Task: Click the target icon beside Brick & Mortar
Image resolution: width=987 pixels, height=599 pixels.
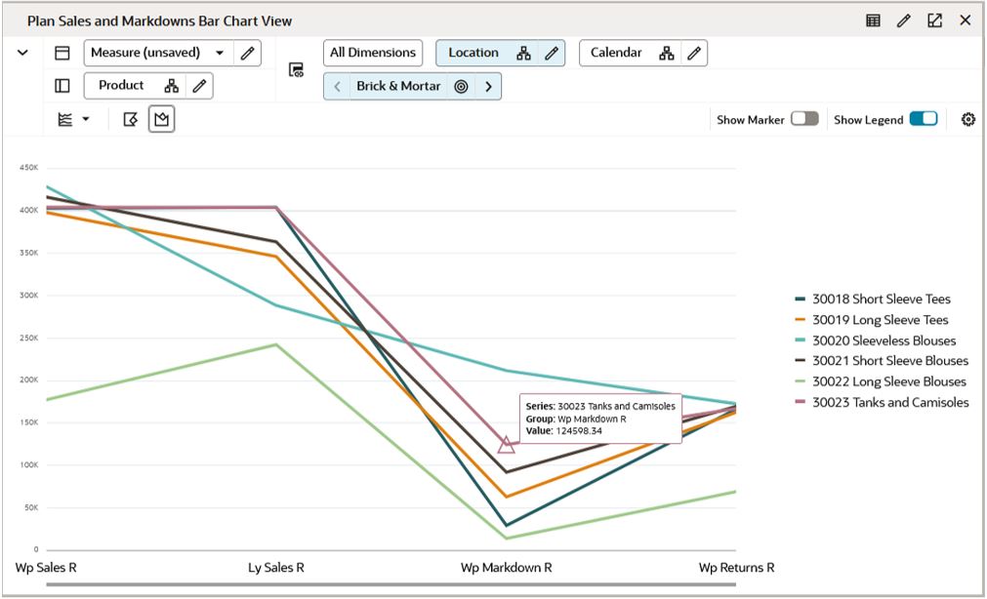Action: (x=463, y=86)
